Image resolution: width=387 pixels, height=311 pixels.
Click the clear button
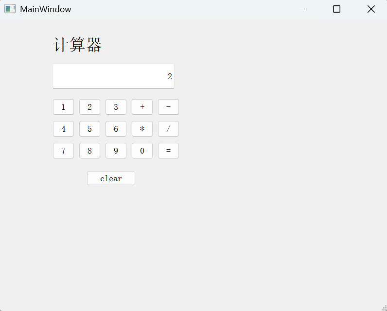(x=111, y=178)
